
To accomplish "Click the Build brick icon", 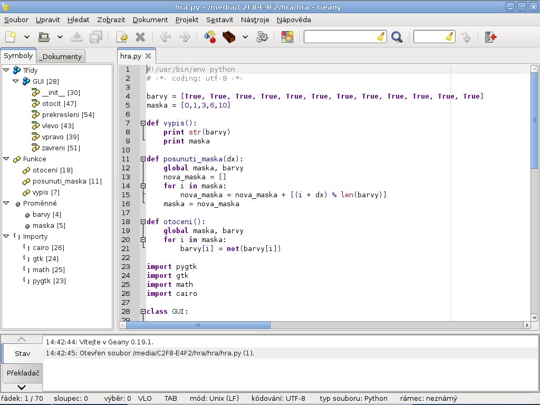I will [x=228, y=37].
